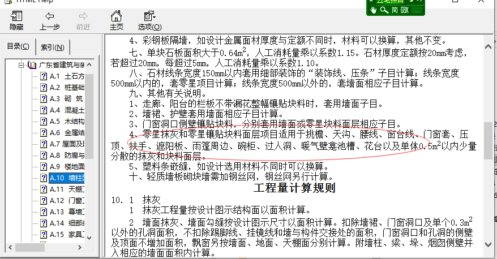The image size is (497, 259).
Task: Open topic A.5 木结构
Action: coord(67,121)
